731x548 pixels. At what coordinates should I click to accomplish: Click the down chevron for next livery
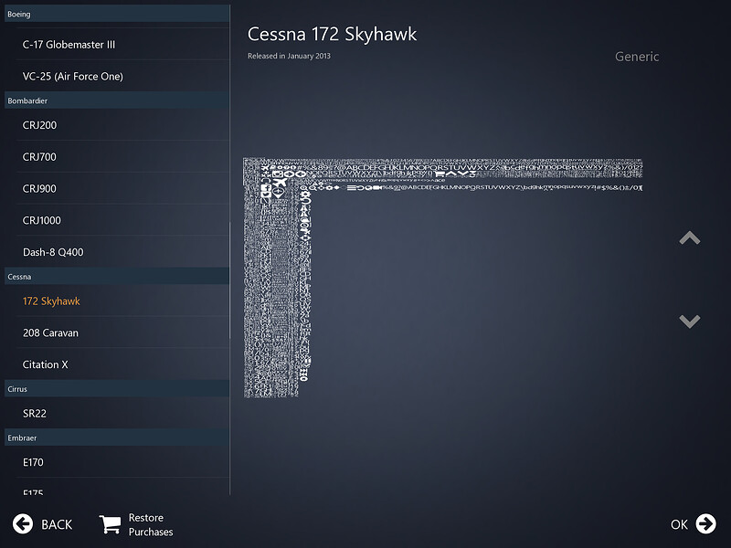tap(690, 321)
